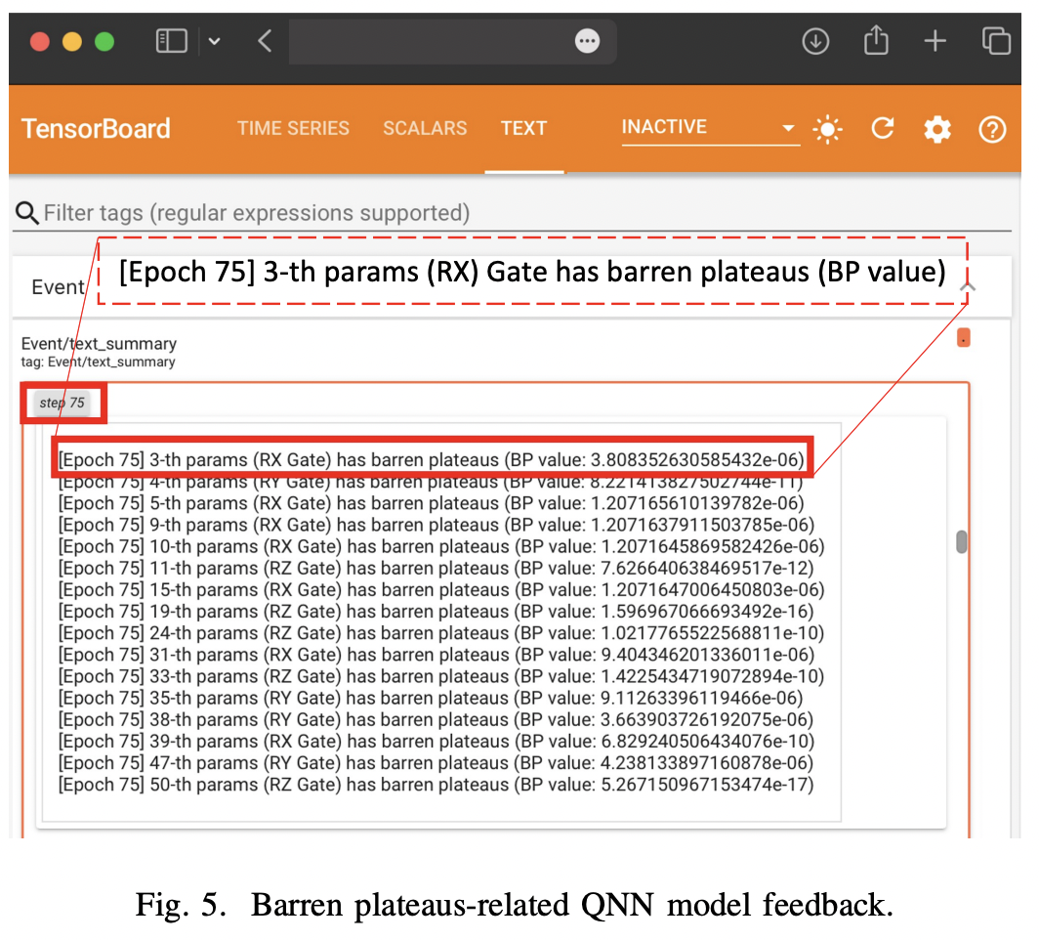Switch to the SCALARS tab

tap(425, 128)
